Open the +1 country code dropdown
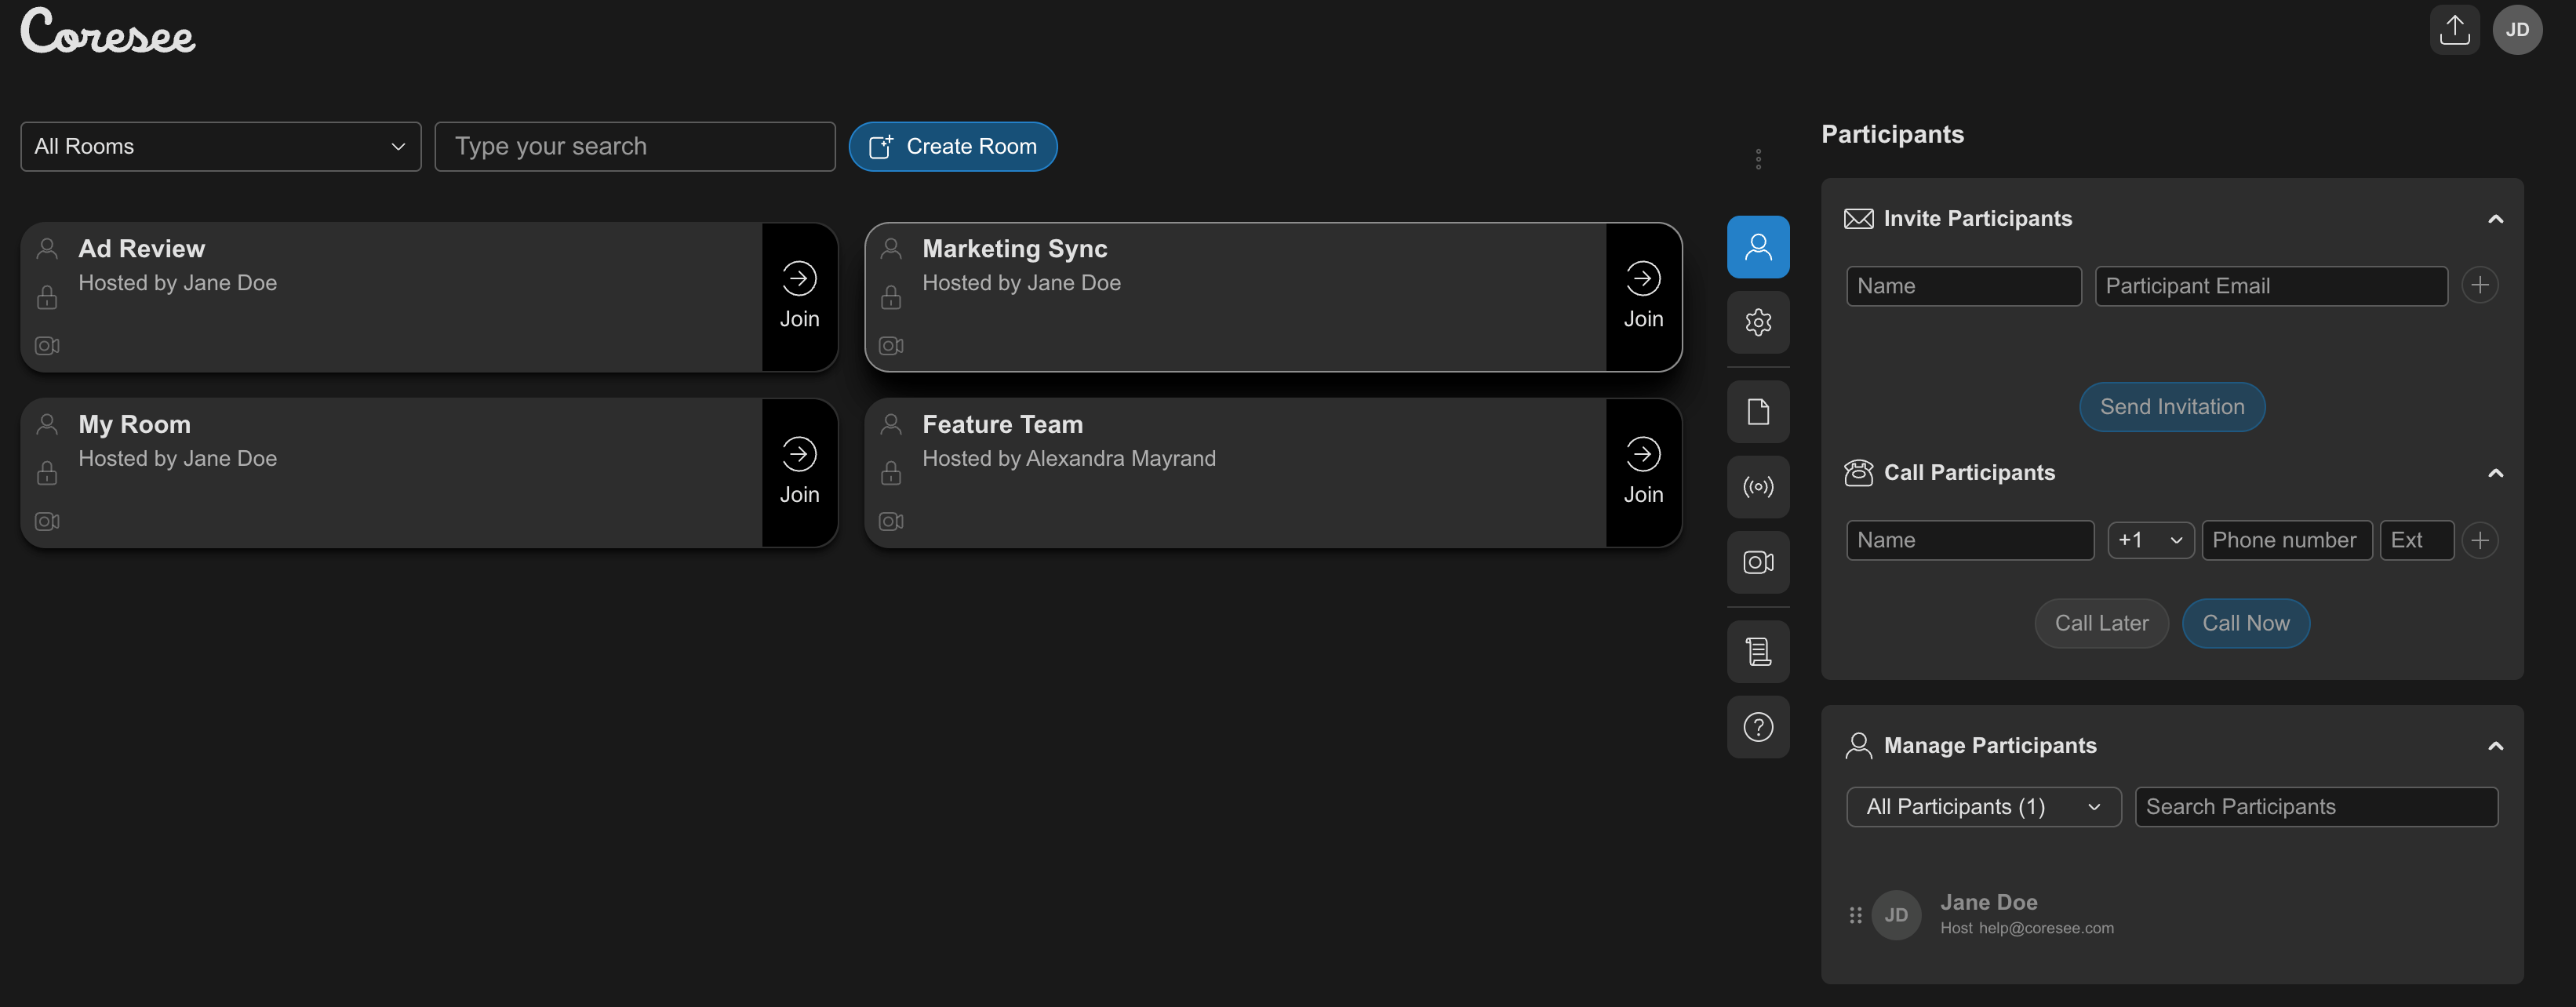2576x1007 pixels. point(2151,541)
